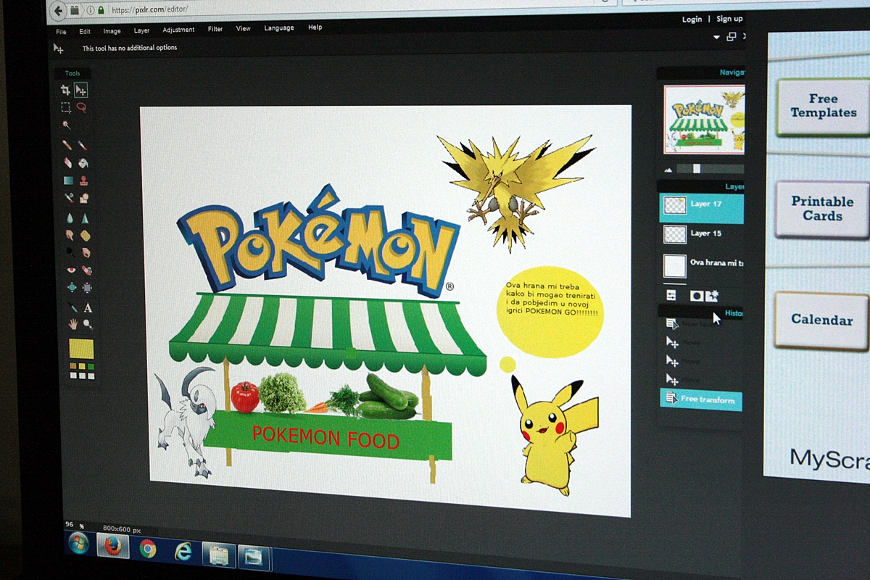Image resolution: width=870 pixels, height=580 pixels.
Task: Open the yellow main color swatch
Action: point(81,349)
